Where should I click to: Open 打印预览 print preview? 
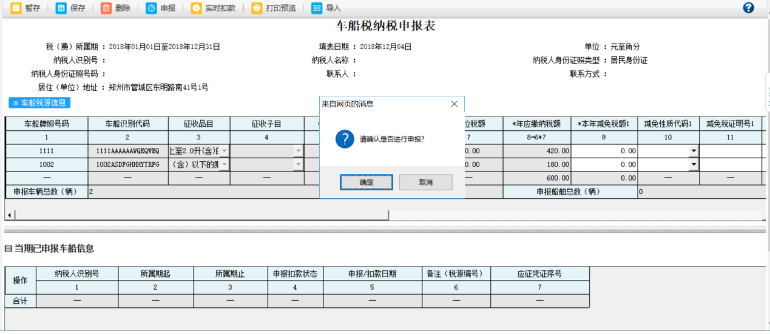[274, 8]
